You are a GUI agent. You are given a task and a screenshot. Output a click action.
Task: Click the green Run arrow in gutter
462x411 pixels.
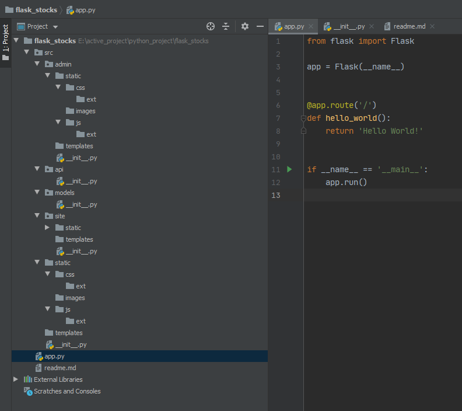tap(289, 169)
